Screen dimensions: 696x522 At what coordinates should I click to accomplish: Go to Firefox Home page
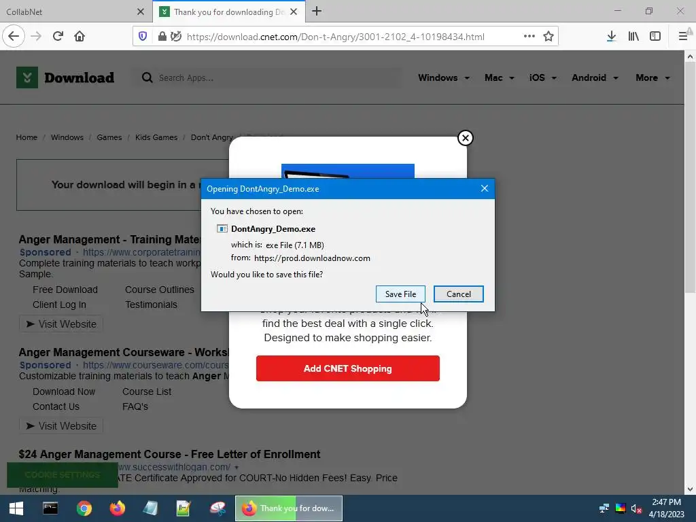pos(80,36)
